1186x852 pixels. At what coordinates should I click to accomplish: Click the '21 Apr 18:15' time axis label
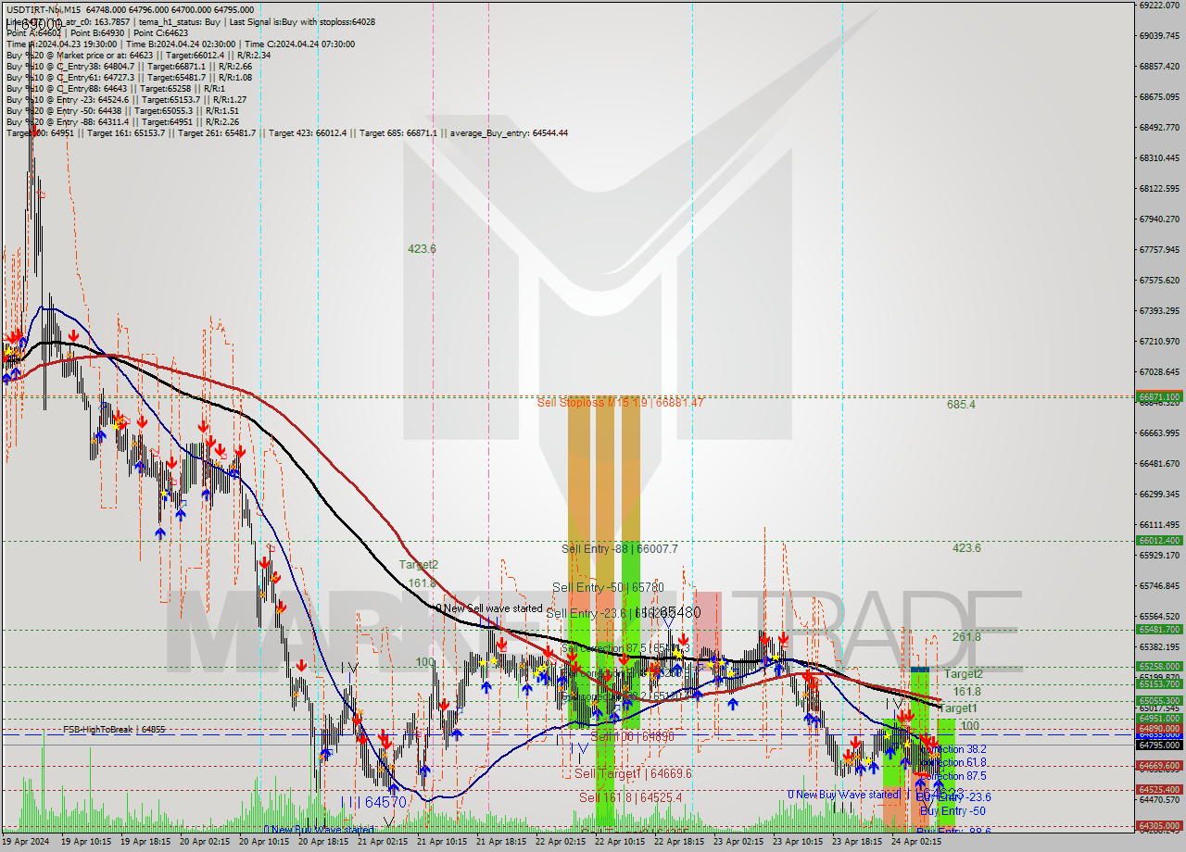[x=502, y=843]
